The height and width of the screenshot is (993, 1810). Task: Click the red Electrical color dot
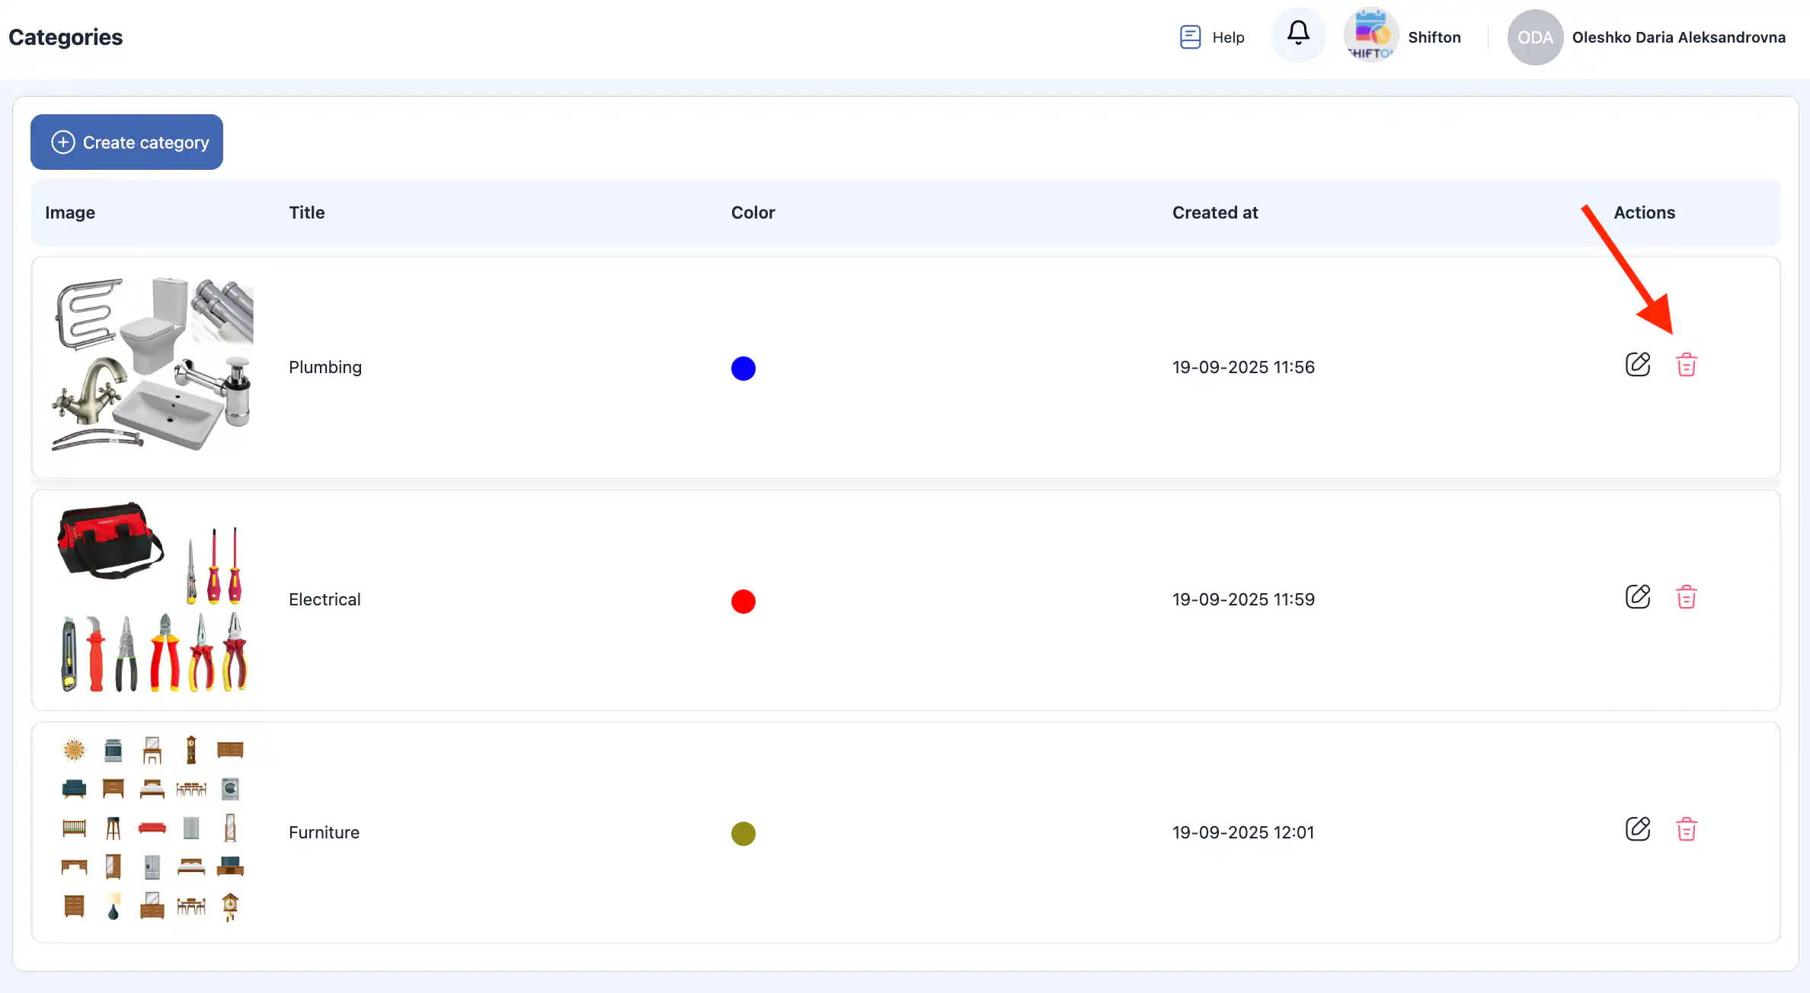[743, 602]
